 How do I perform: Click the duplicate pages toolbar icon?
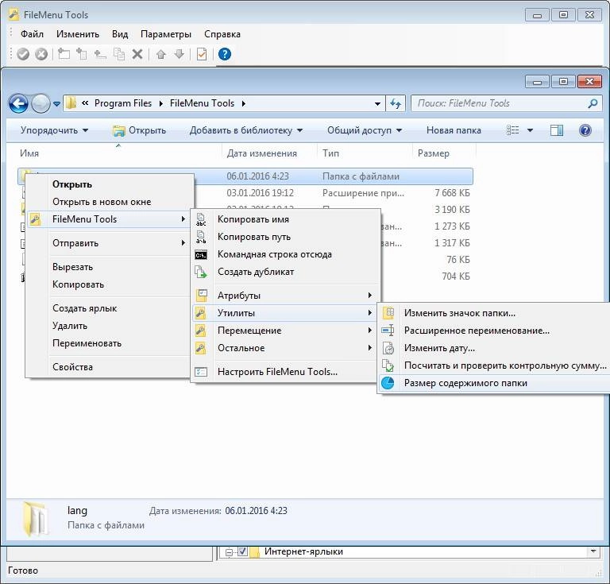(119, 54)
